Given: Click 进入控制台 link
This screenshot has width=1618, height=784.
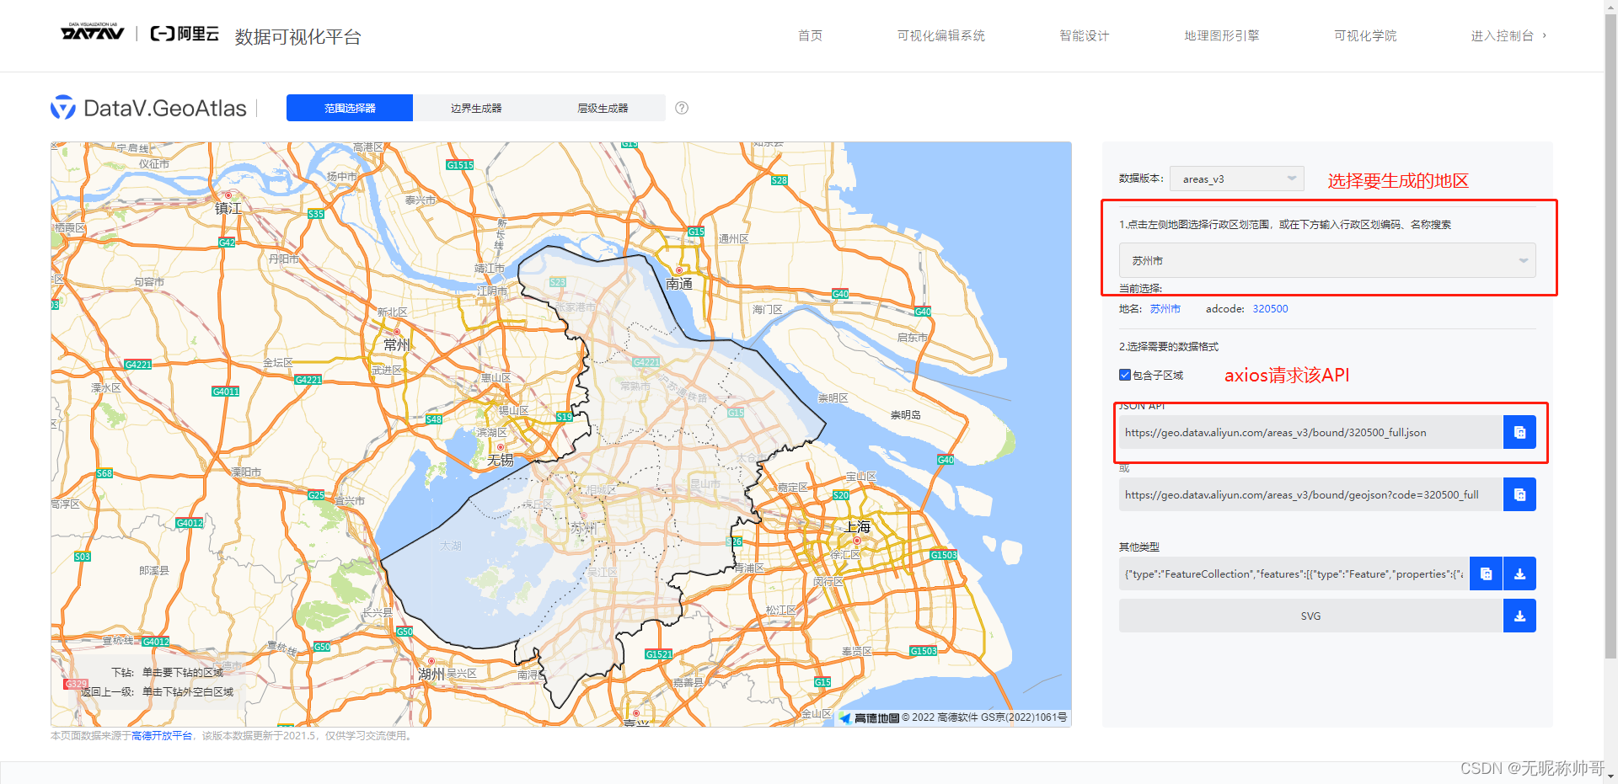Looking at the screenshot, I should (1508, 35).
